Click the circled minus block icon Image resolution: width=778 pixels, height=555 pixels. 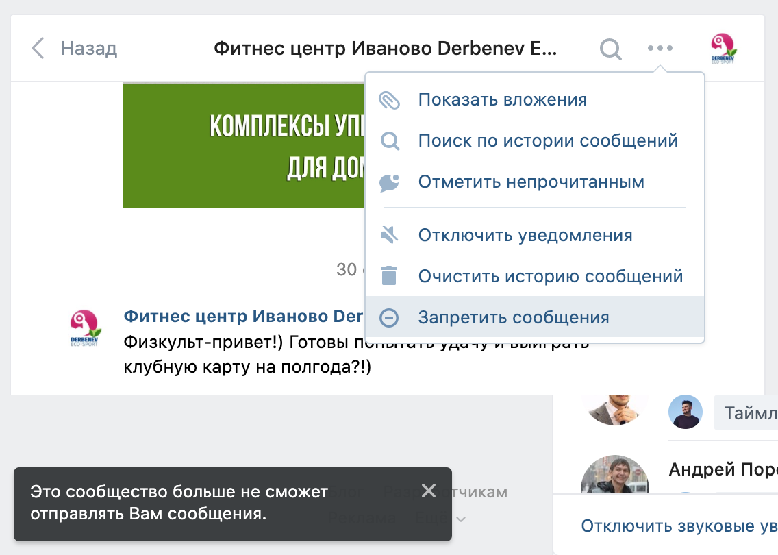(389, 318)
